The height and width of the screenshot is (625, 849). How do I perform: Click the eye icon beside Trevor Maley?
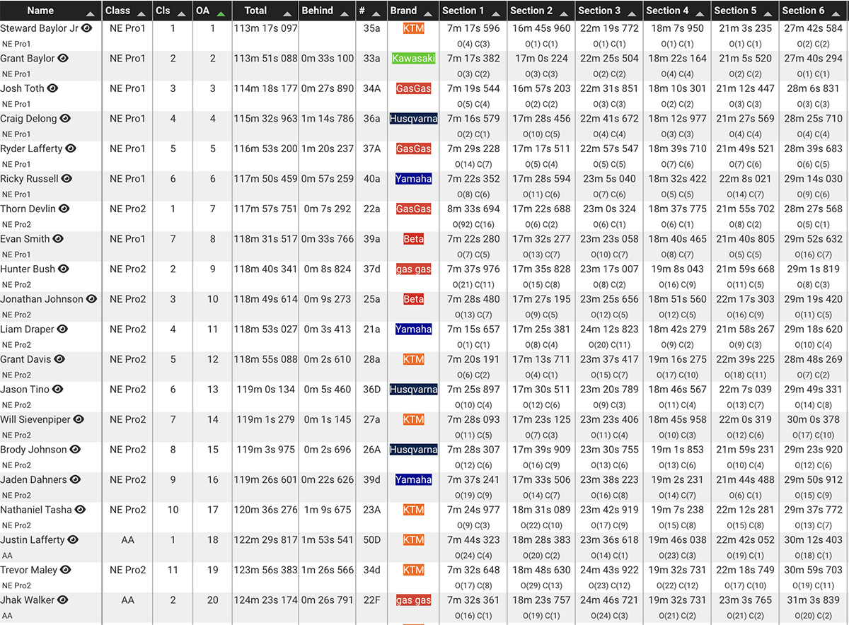(x=66, y=569)
